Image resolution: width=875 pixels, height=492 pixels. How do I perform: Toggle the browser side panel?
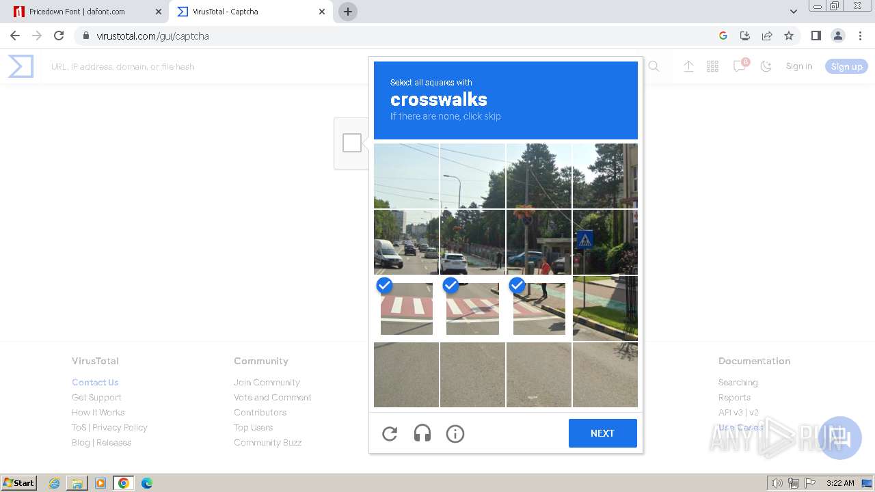tap(816, 36)
